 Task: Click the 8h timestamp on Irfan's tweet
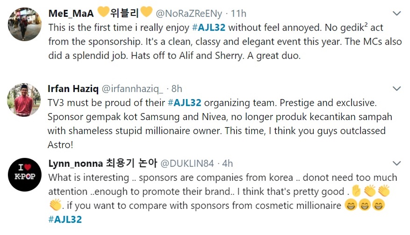(177, 89)
